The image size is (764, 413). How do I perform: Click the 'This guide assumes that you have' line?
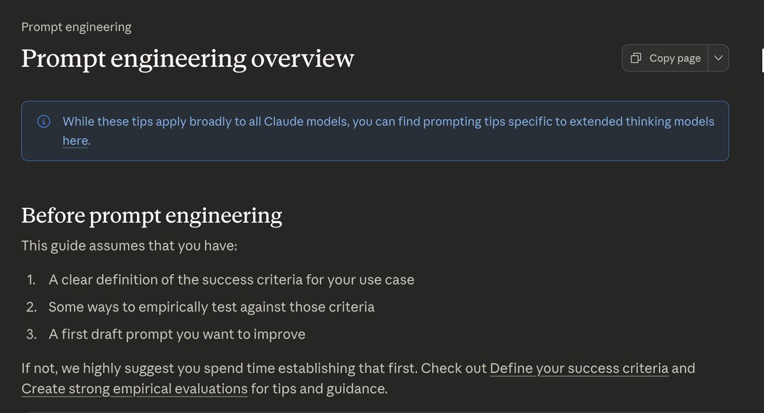click(x=129, y=245)
